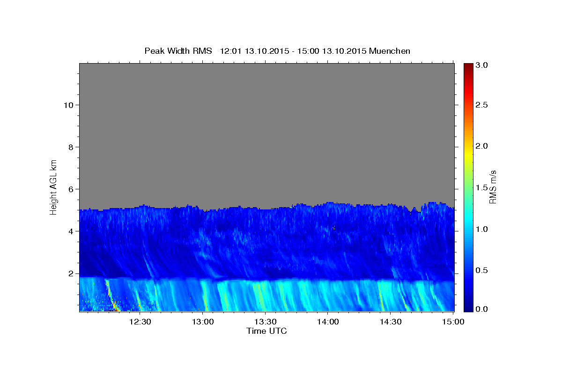
Task: Click the date range '12:01 13.10.2015 - 15:00 13.10.2015'
Action: pos(293,51)
